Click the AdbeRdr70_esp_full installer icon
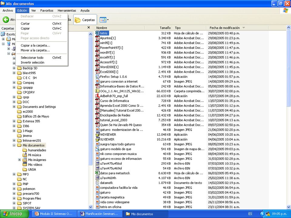 coord(97,96)
